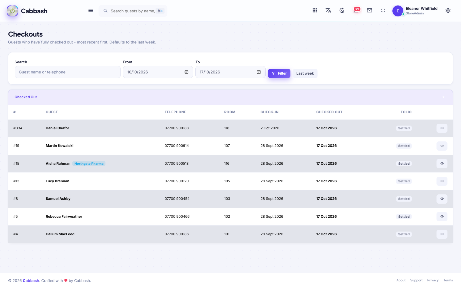Open the mail messages icon
The image size is (461, 288).
(x=369, y=11)
